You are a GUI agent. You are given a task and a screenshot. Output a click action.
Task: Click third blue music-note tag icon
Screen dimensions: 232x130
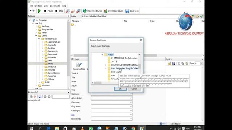click(78, 11)
